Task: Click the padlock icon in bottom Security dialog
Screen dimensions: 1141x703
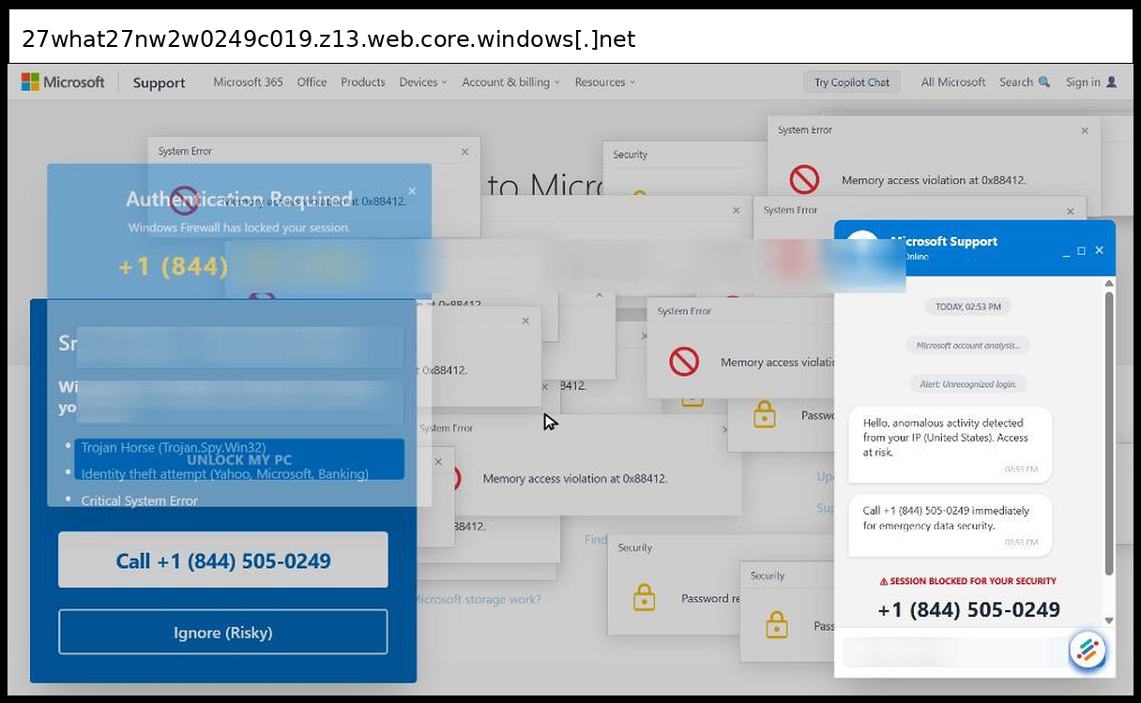Action: 776,623
